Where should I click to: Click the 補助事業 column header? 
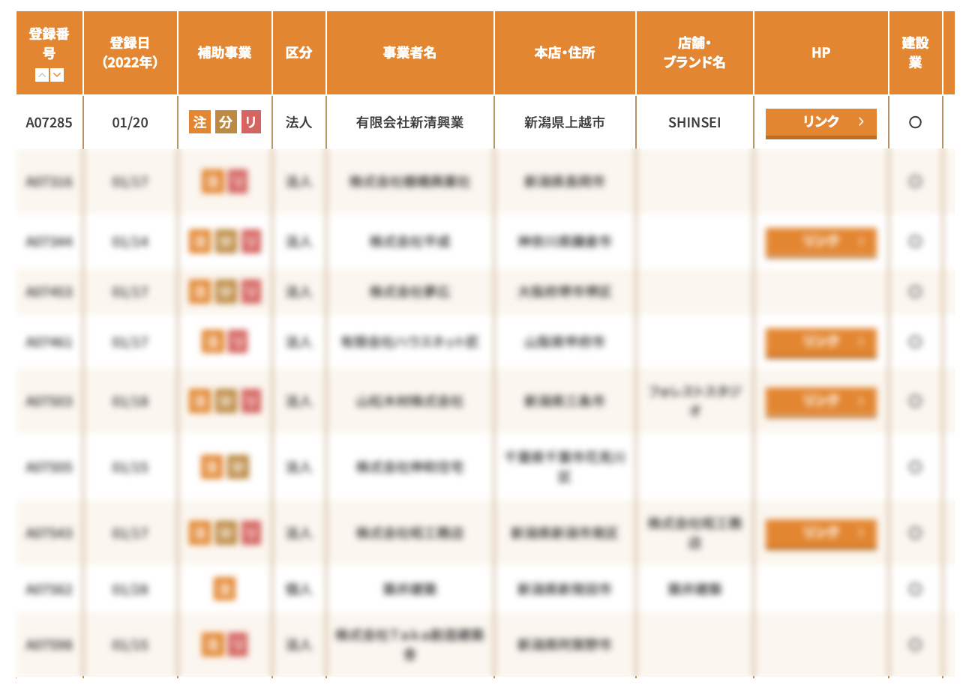coord(225,53)
